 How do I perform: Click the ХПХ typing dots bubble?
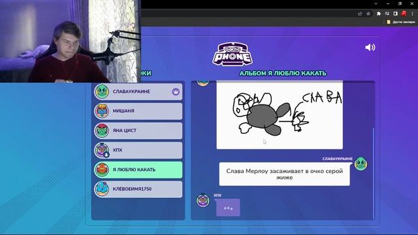pos(228,208)
